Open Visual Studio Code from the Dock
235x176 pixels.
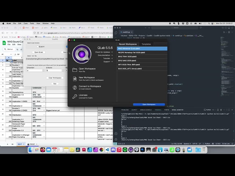[107, 150]
